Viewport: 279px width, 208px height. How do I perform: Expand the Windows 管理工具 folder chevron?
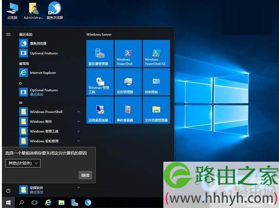point(79,131)
